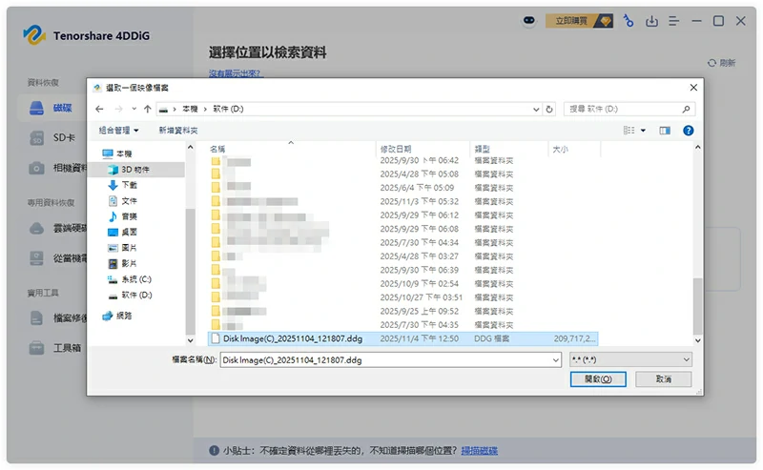Open the 組合管理 organize menu

(118, 130)
